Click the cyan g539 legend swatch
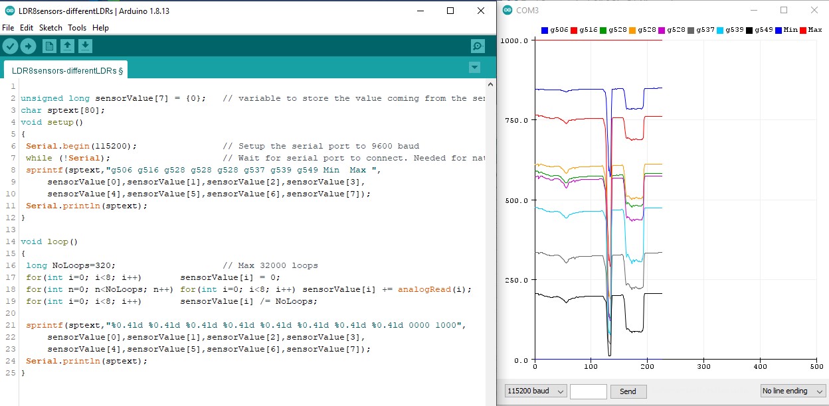Image resolution: width=829 pixels, height=406 pixels. (x=720, y=30)
